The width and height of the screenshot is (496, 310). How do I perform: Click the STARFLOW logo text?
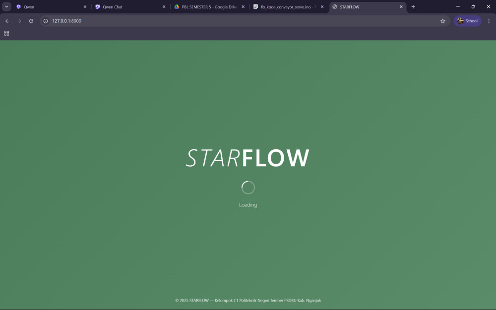pyautogui.click(x=248, y=158)
